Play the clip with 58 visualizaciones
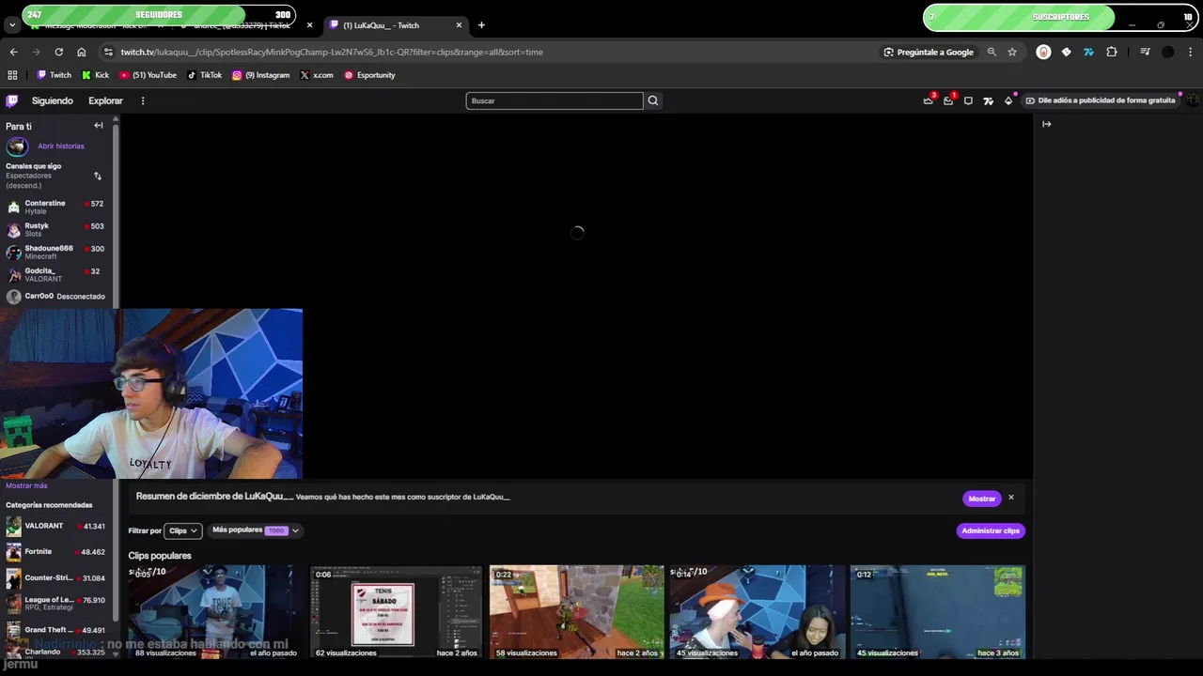This screenshot has height=676, width=1203. tap(576, 611)
